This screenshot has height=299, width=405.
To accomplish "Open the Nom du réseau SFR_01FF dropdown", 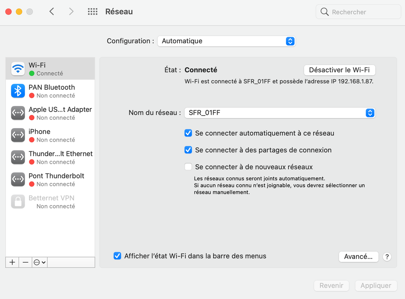I will [279, 113].
